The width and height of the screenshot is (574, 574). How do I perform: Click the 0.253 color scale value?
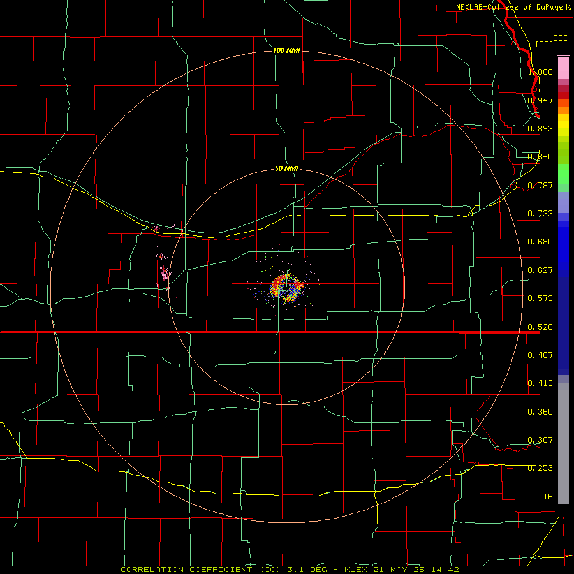point(540,468)
